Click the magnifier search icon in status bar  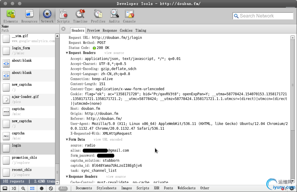(x=23, y=188)
